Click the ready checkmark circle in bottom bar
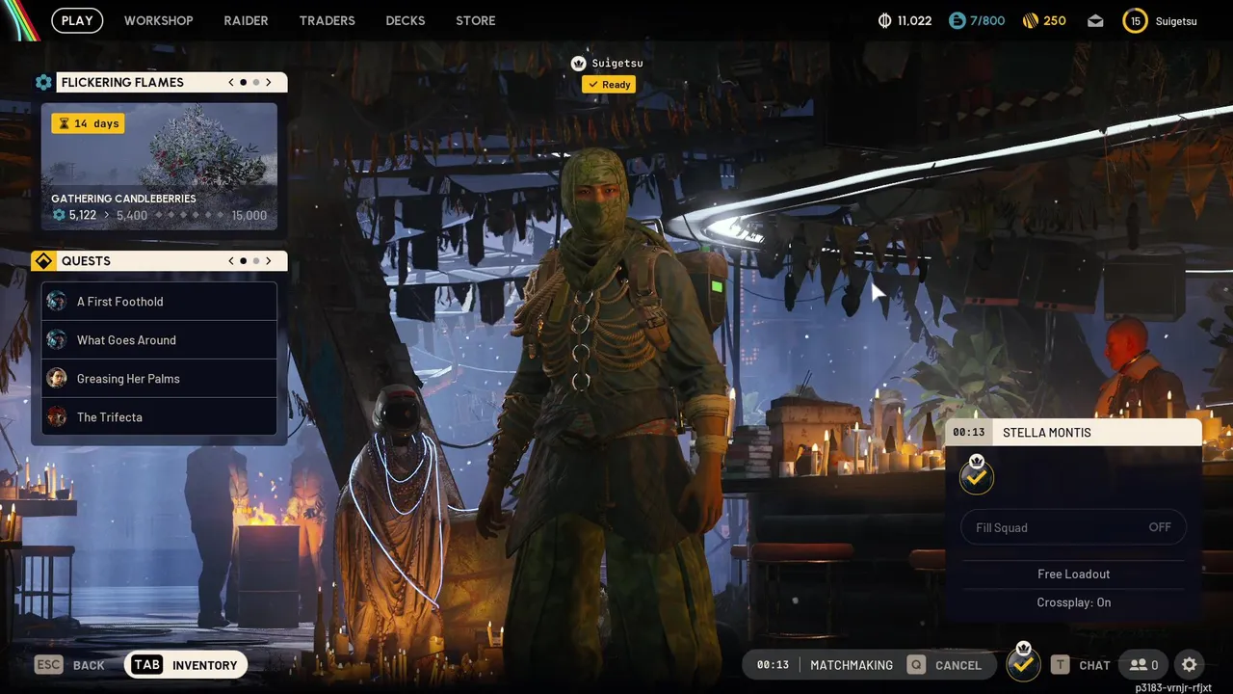This screenshot has width=1233, height=694. point(1023,663)
